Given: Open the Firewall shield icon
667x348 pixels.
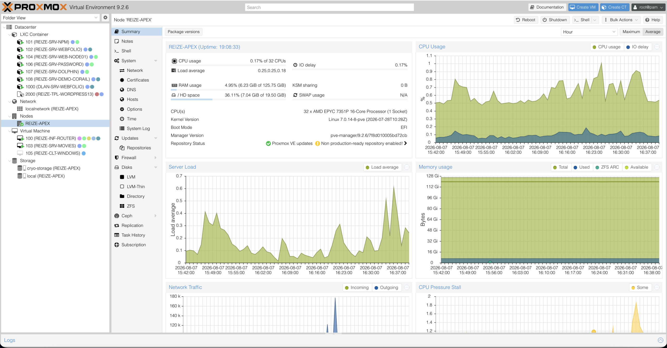Looking at the screenshot, I should 117,158.
